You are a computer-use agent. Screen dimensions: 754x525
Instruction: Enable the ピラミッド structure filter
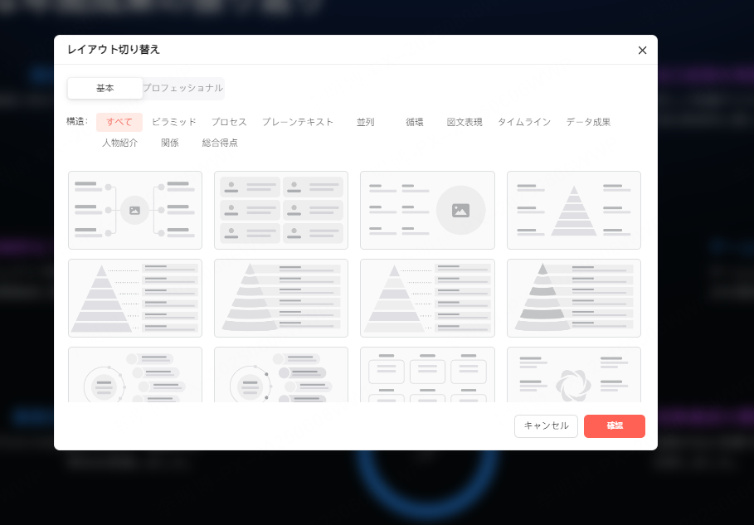pos(173,121)
